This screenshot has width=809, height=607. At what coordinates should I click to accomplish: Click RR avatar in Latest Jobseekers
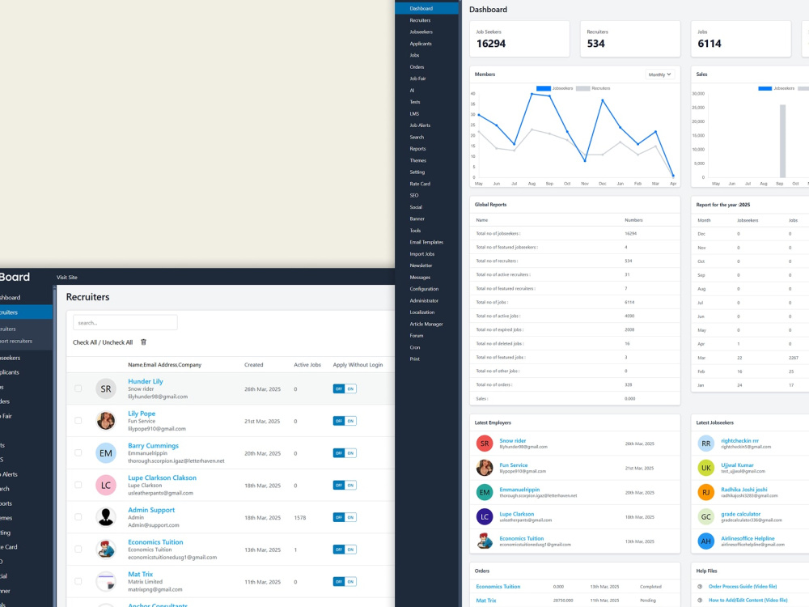pyautogui.click(x=705, y=444)
